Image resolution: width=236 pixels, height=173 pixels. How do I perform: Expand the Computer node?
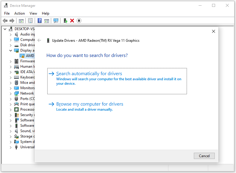[x=10, y=40]
